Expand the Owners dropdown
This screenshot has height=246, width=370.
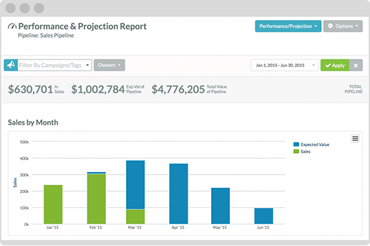point(109,65)
